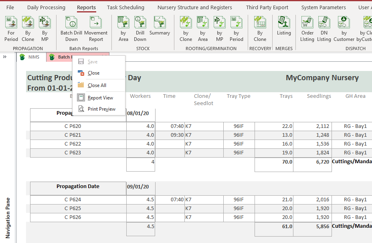Open Stock by Area report

point(123,29)
